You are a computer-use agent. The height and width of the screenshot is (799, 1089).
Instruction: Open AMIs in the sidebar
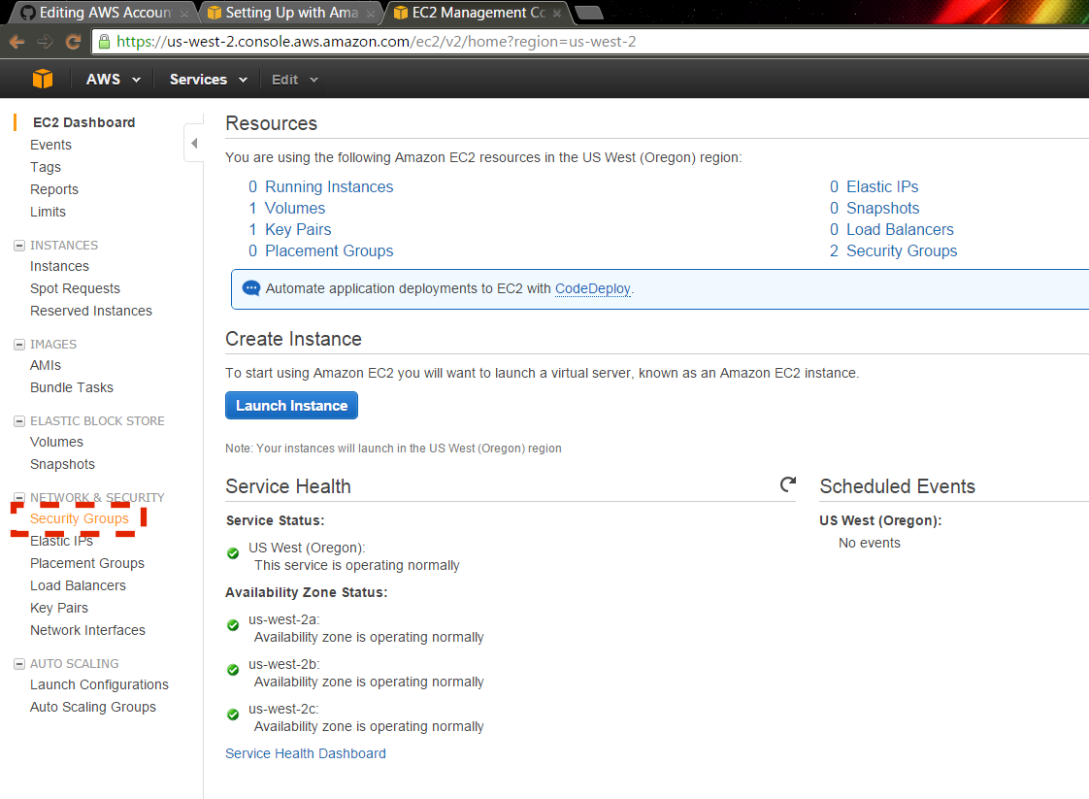46,365
